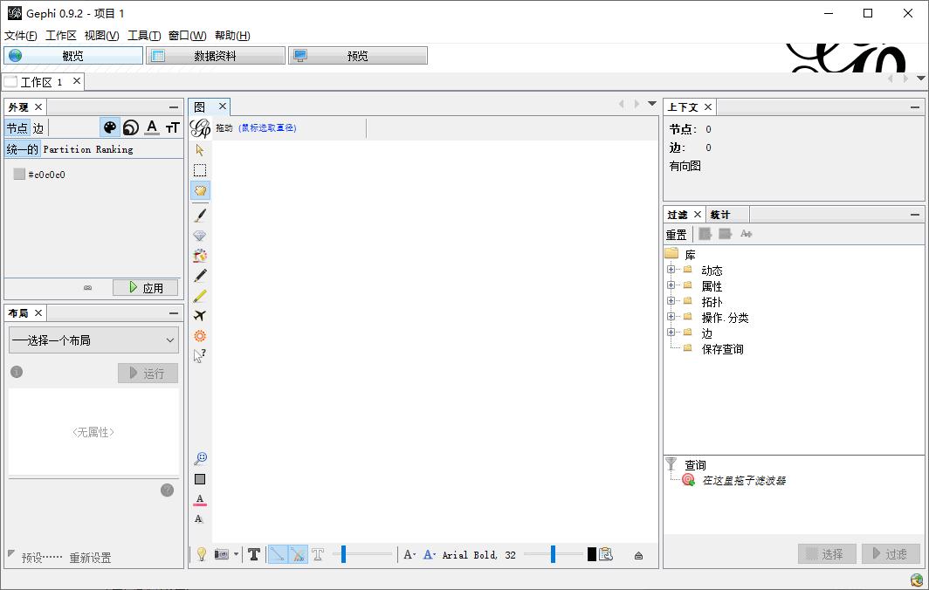Choose the palette color appearance icon
The height and width of the screenshot is (590, 929).
pos(110,127)
